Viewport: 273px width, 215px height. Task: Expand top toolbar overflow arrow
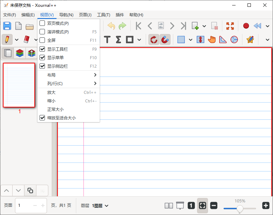coord(268,26)
